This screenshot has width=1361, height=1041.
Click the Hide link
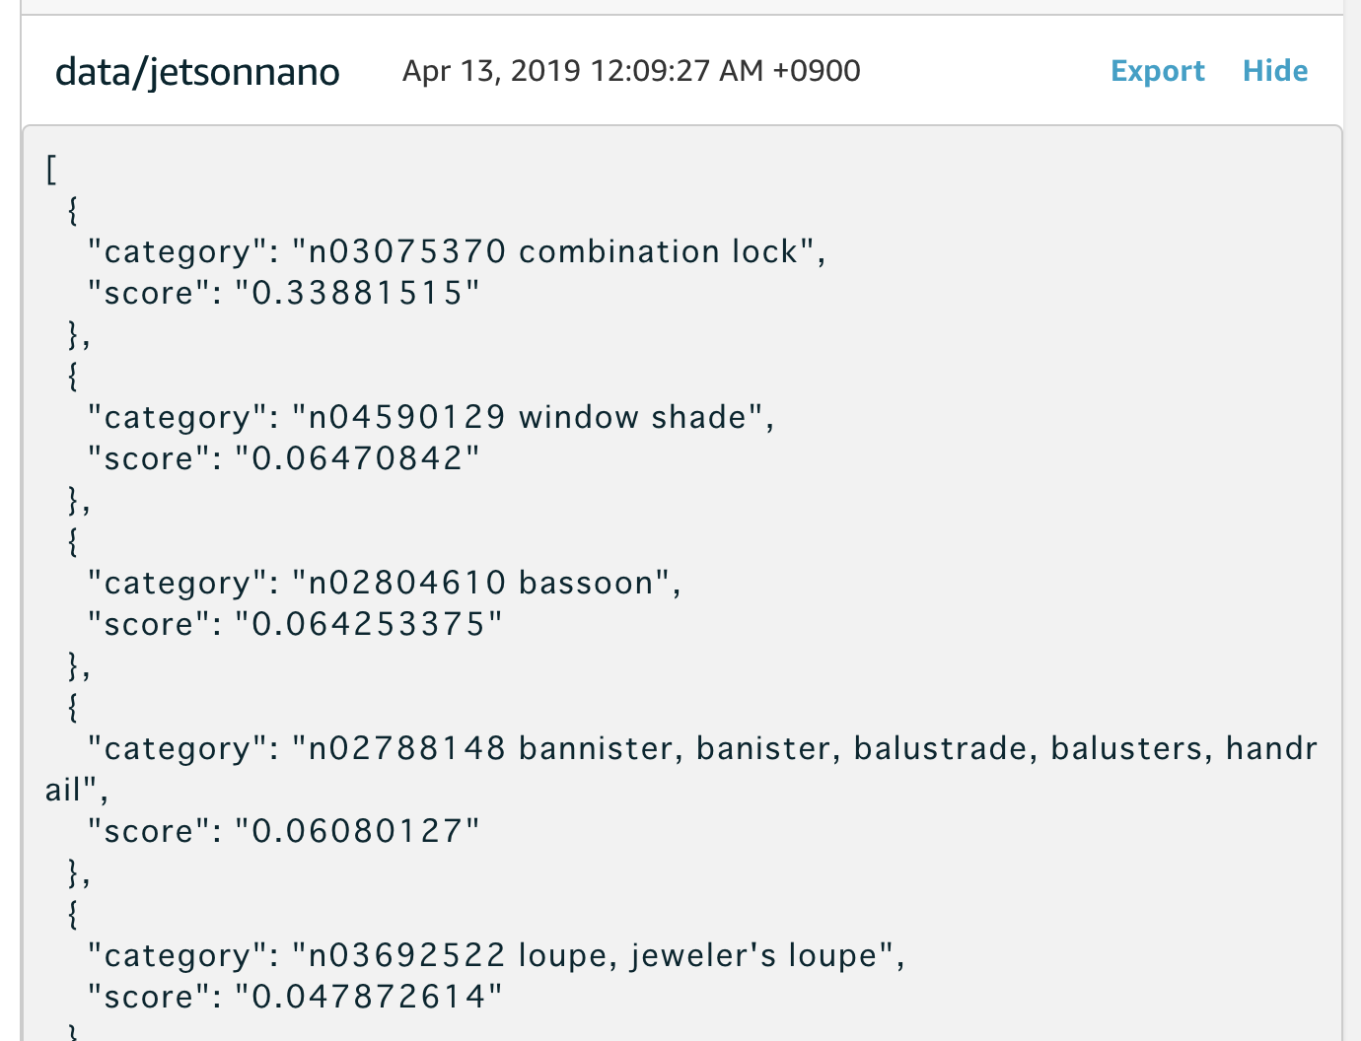[1274, 71]
